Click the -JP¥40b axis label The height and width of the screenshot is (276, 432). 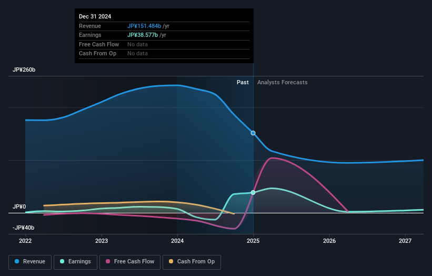[x=24, y=228]
